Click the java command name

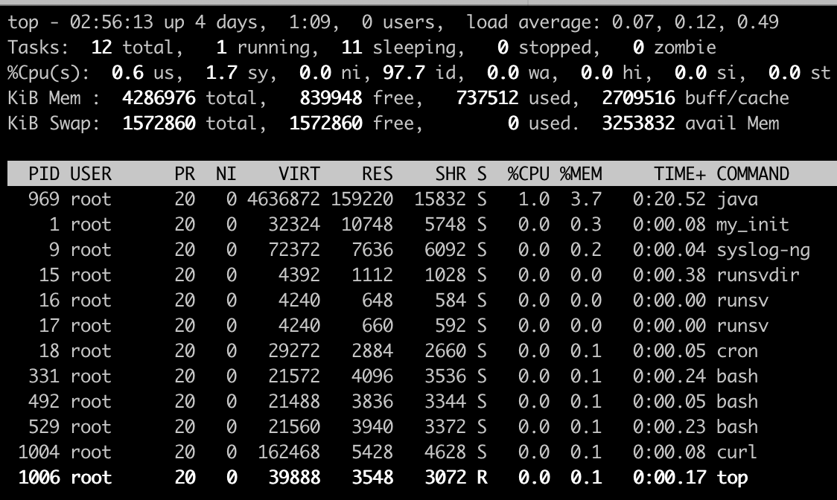point(737,199)
